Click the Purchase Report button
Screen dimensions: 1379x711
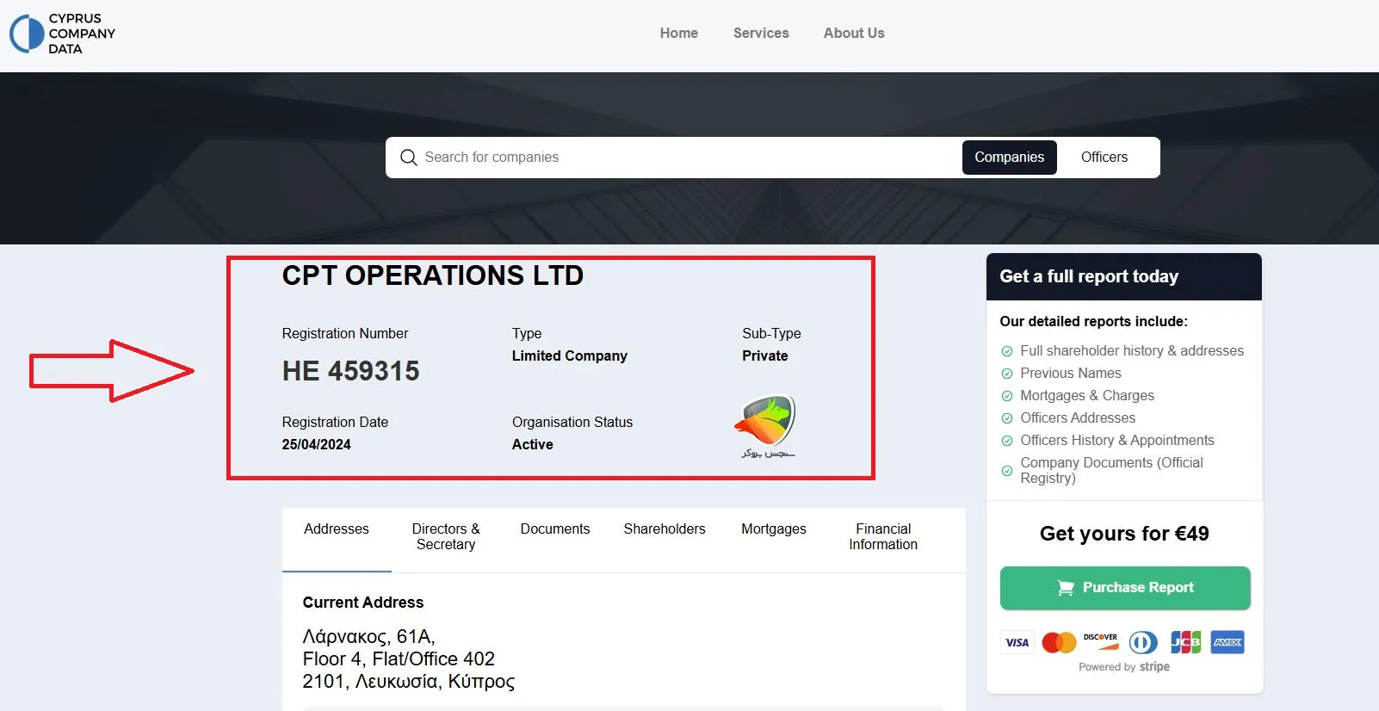click(1125, 588)
